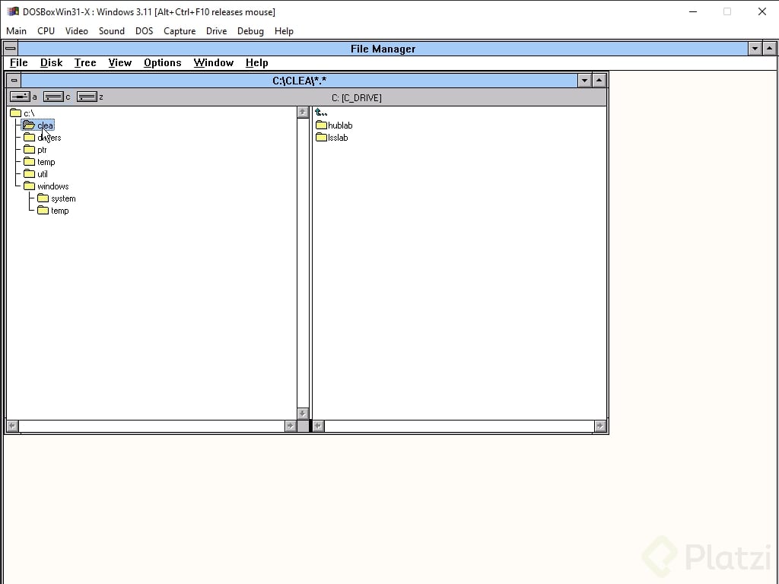The image size is (779, 584).
Task: Open the Window menu
Action: [214, 62]
